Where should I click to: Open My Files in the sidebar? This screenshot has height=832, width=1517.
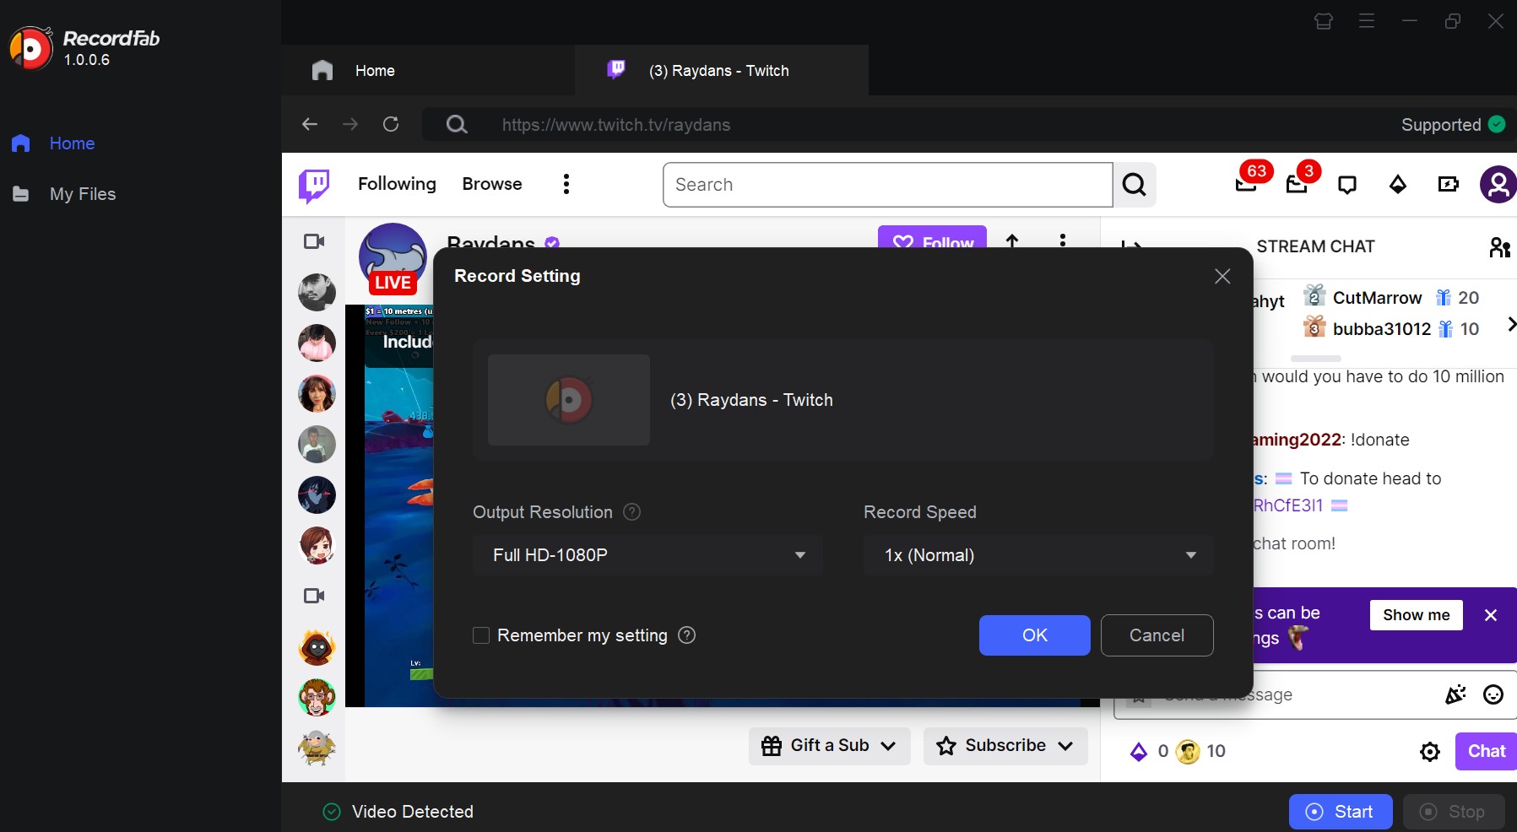point(64,194)
